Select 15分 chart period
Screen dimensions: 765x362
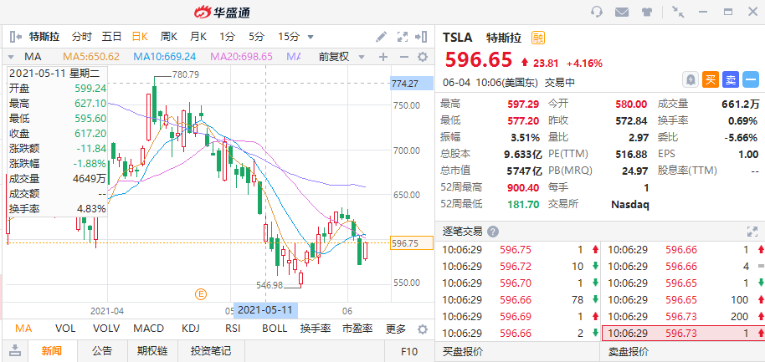[288, 37]
